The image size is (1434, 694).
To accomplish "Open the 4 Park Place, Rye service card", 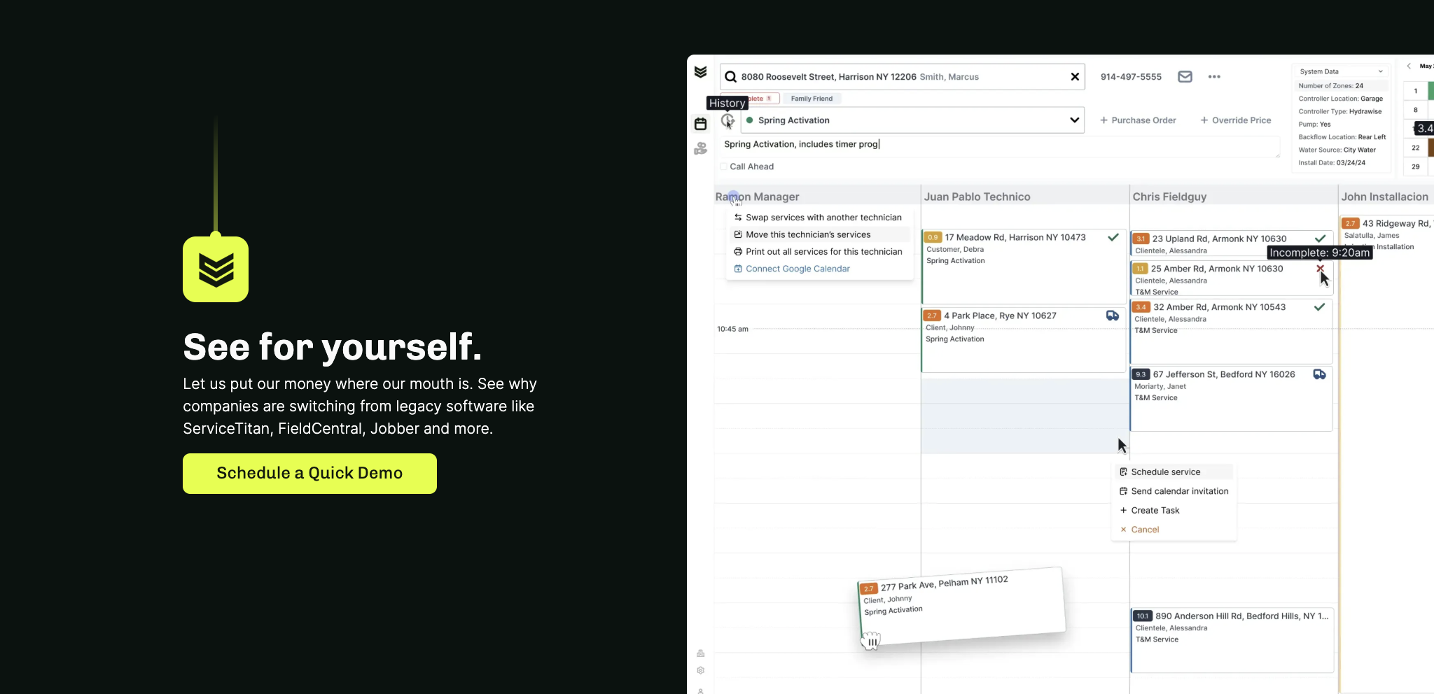I will coord(1023,341).
